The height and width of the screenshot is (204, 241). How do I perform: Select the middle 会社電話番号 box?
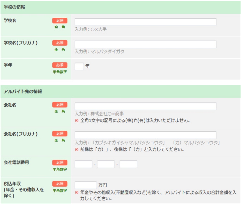pyautogui.click(x=106, y=164)
